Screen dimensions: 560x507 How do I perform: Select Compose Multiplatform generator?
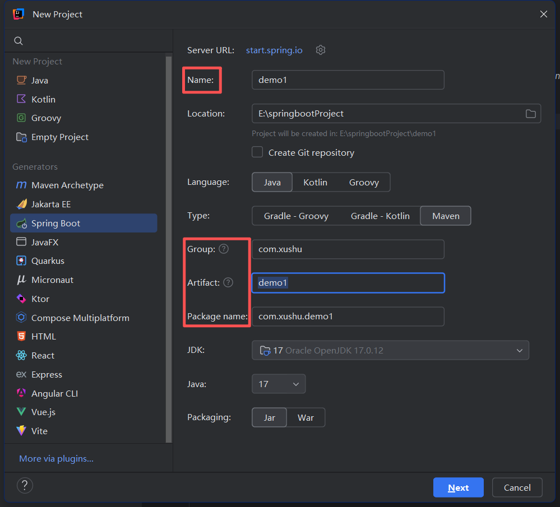pos(84,318)
